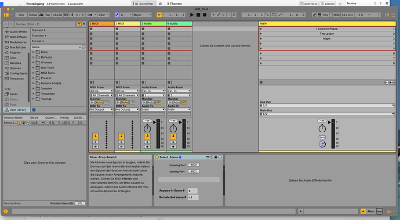Select User Library in sidebar
Viewport: 400px width, 220px height.
[x=16, y=110]
